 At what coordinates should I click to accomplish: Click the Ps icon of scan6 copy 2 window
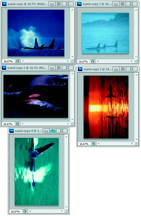click(x=80, y=69)
